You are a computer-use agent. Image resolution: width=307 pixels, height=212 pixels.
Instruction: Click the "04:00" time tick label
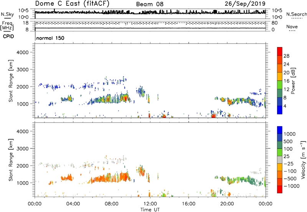pos(73,204)
